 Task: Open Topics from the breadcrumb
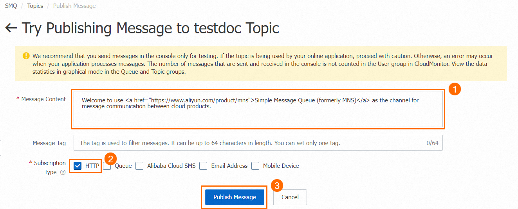(35, 6)
